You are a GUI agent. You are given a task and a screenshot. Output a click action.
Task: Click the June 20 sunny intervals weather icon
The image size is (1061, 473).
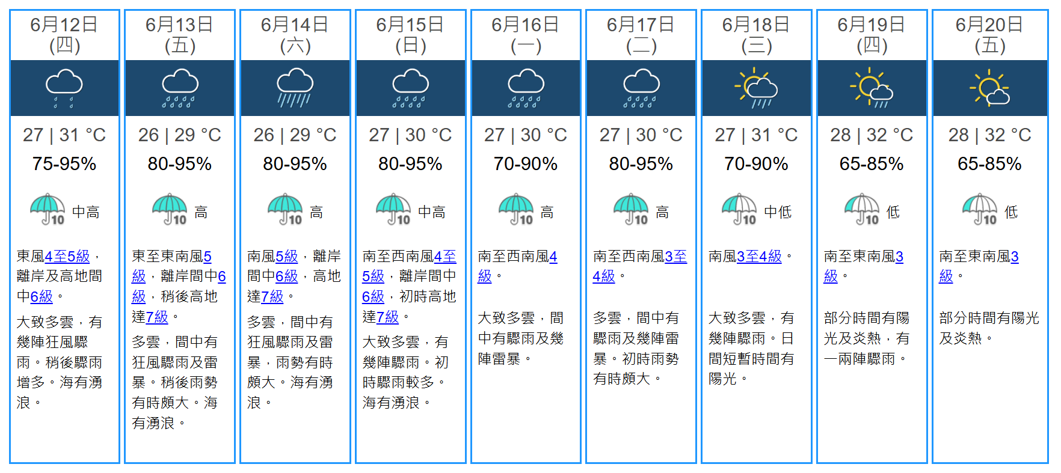[989, 88]
